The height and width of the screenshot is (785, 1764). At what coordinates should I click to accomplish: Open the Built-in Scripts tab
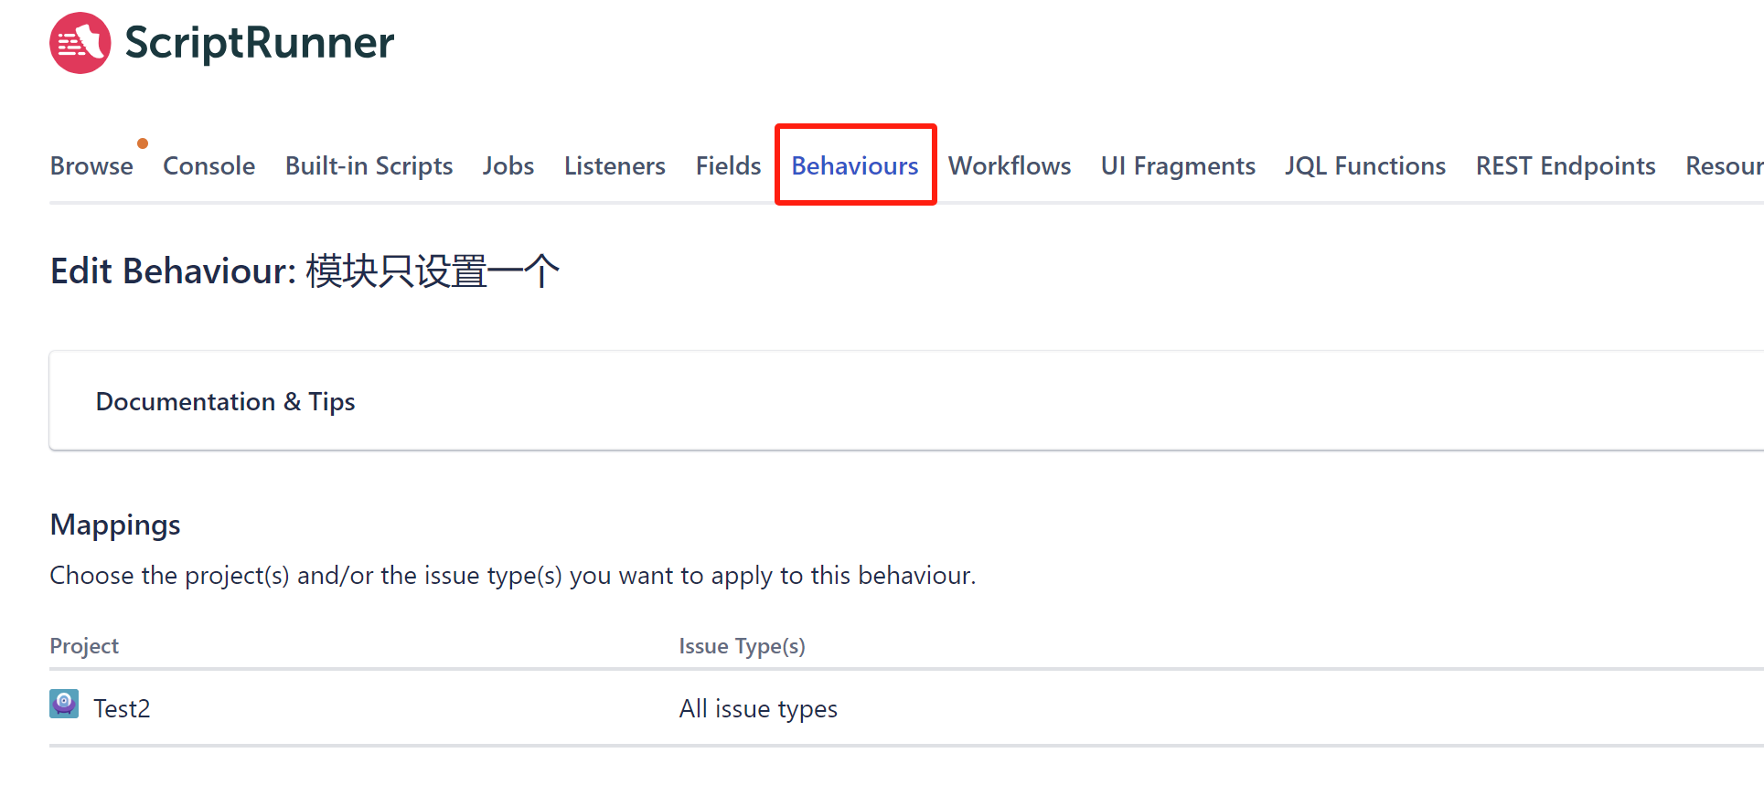tap(369, 166)
